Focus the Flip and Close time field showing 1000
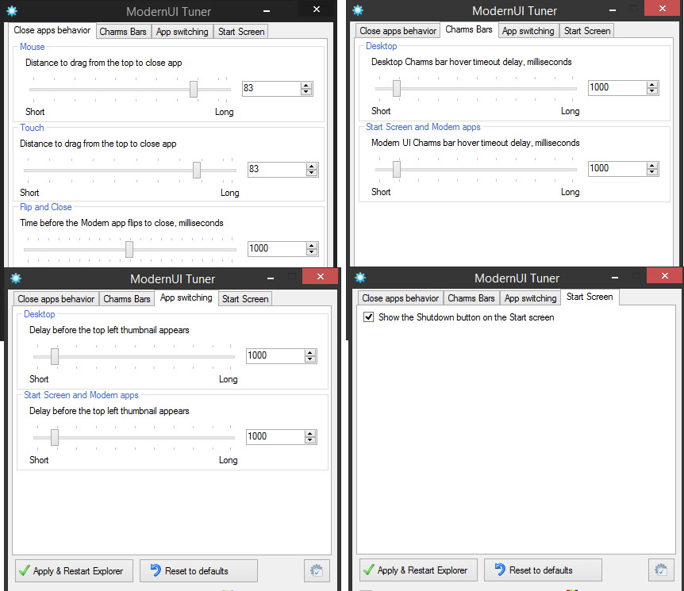684x591 pixels. [277, 248]
